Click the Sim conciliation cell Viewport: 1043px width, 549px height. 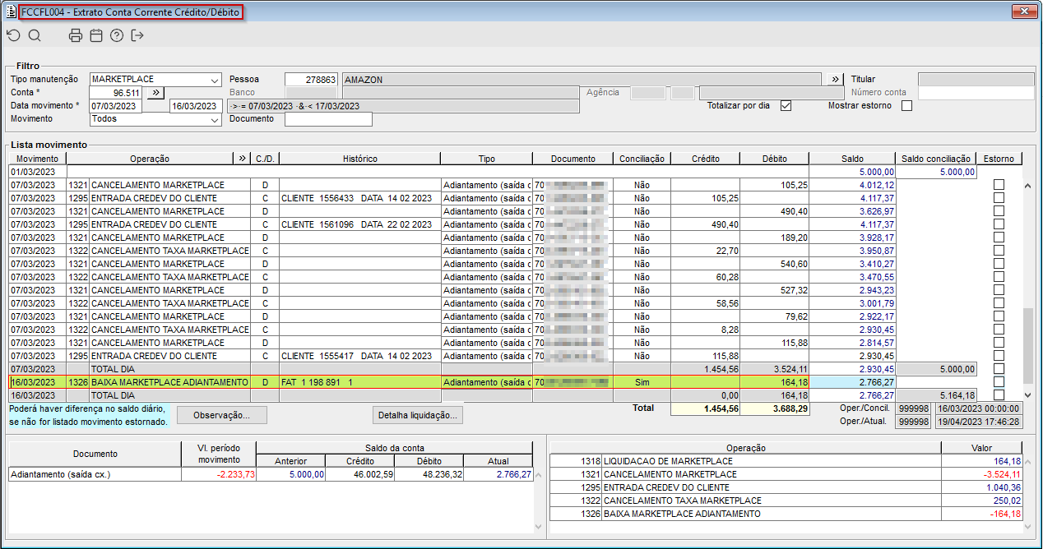(x=642, y=382)
